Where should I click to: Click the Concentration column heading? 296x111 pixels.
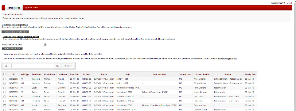[159, 75]
